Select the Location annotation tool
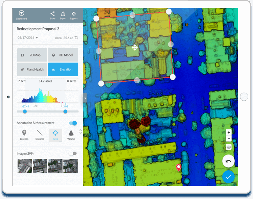The width and height of the screenshot is (253, 199). [24, 133]
